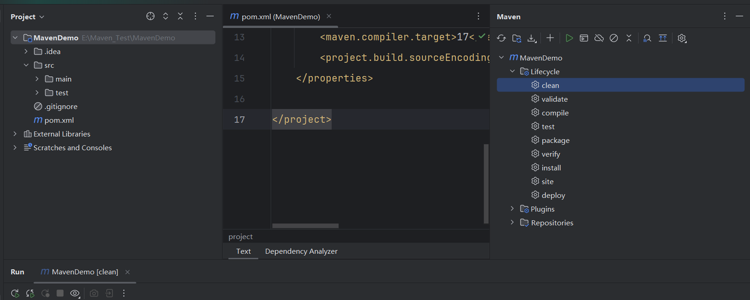750x300 pixels.
Task: Expand the main folder under src
Action: (37, 79)
